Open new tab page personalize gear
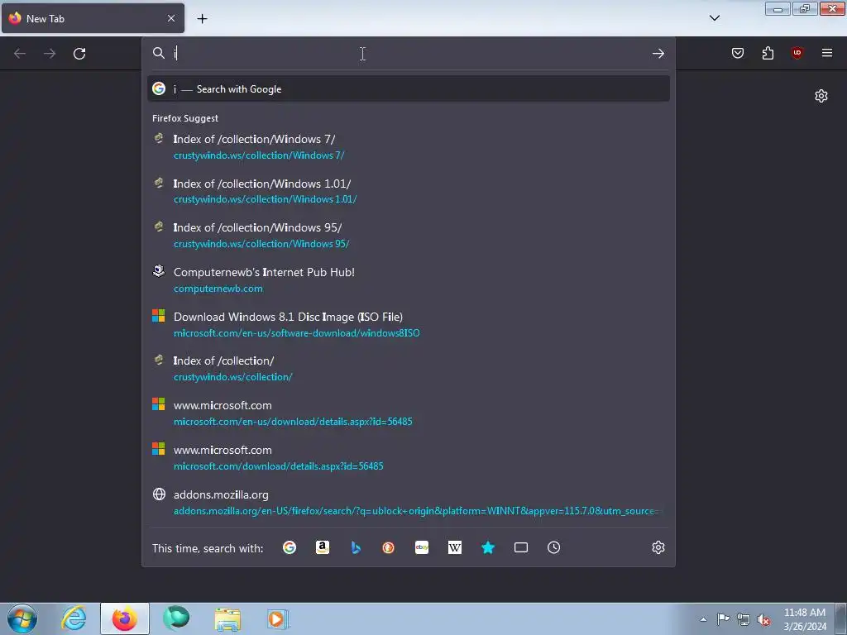 [821, 96]
